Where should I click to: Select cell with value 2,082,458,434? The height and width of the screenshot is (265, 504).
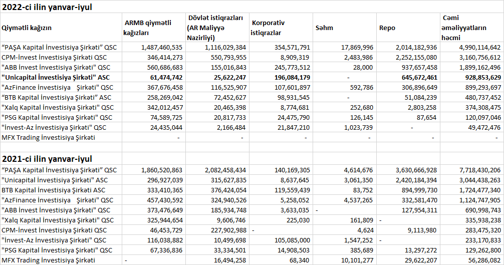pyautogui.click(x=217, y=170)
